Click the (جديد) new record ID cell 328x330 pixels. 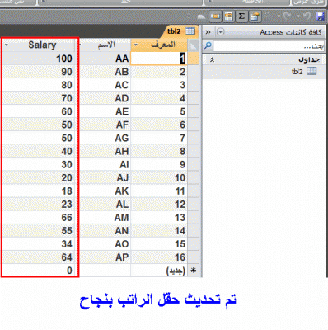point(159,271)
